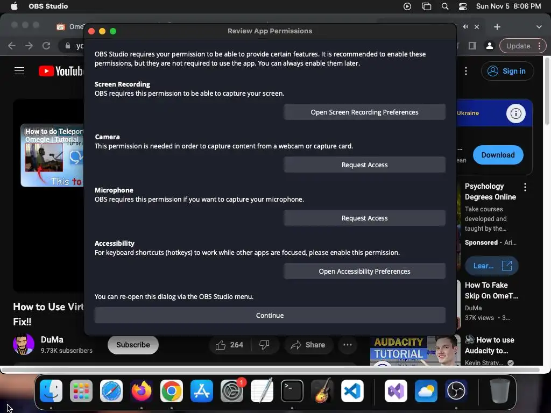The width and height of the screenshot is (551, 413).
Task: Open YouTube hamburger guide menu
Action: tap(19, 71)
